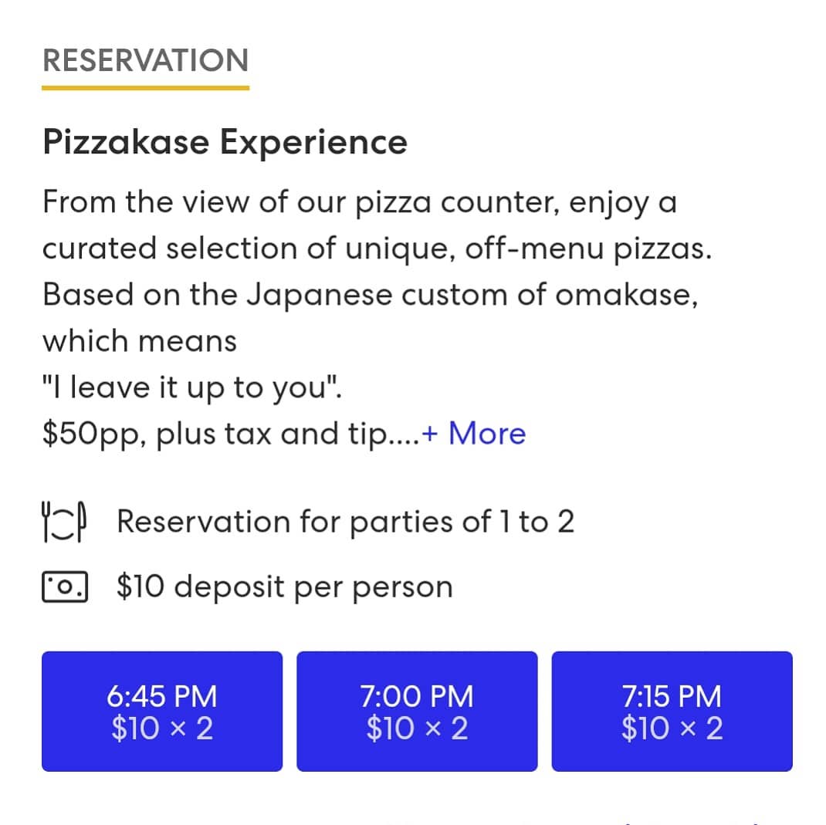Click the Pizzakase Experience heading

225,143
